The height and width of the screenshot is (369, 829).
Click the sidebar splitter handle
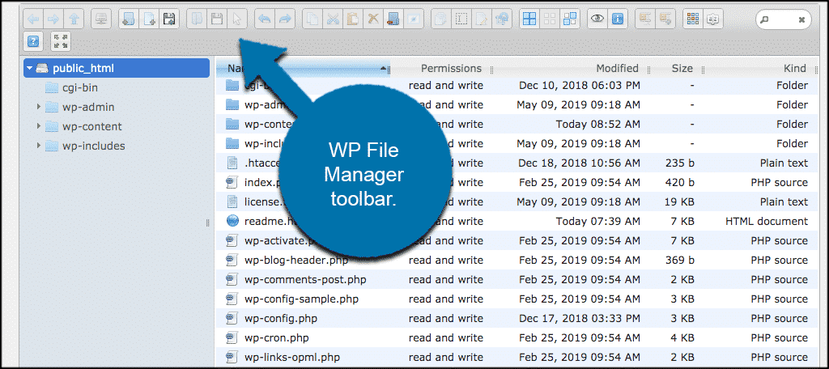click(208, 223)
